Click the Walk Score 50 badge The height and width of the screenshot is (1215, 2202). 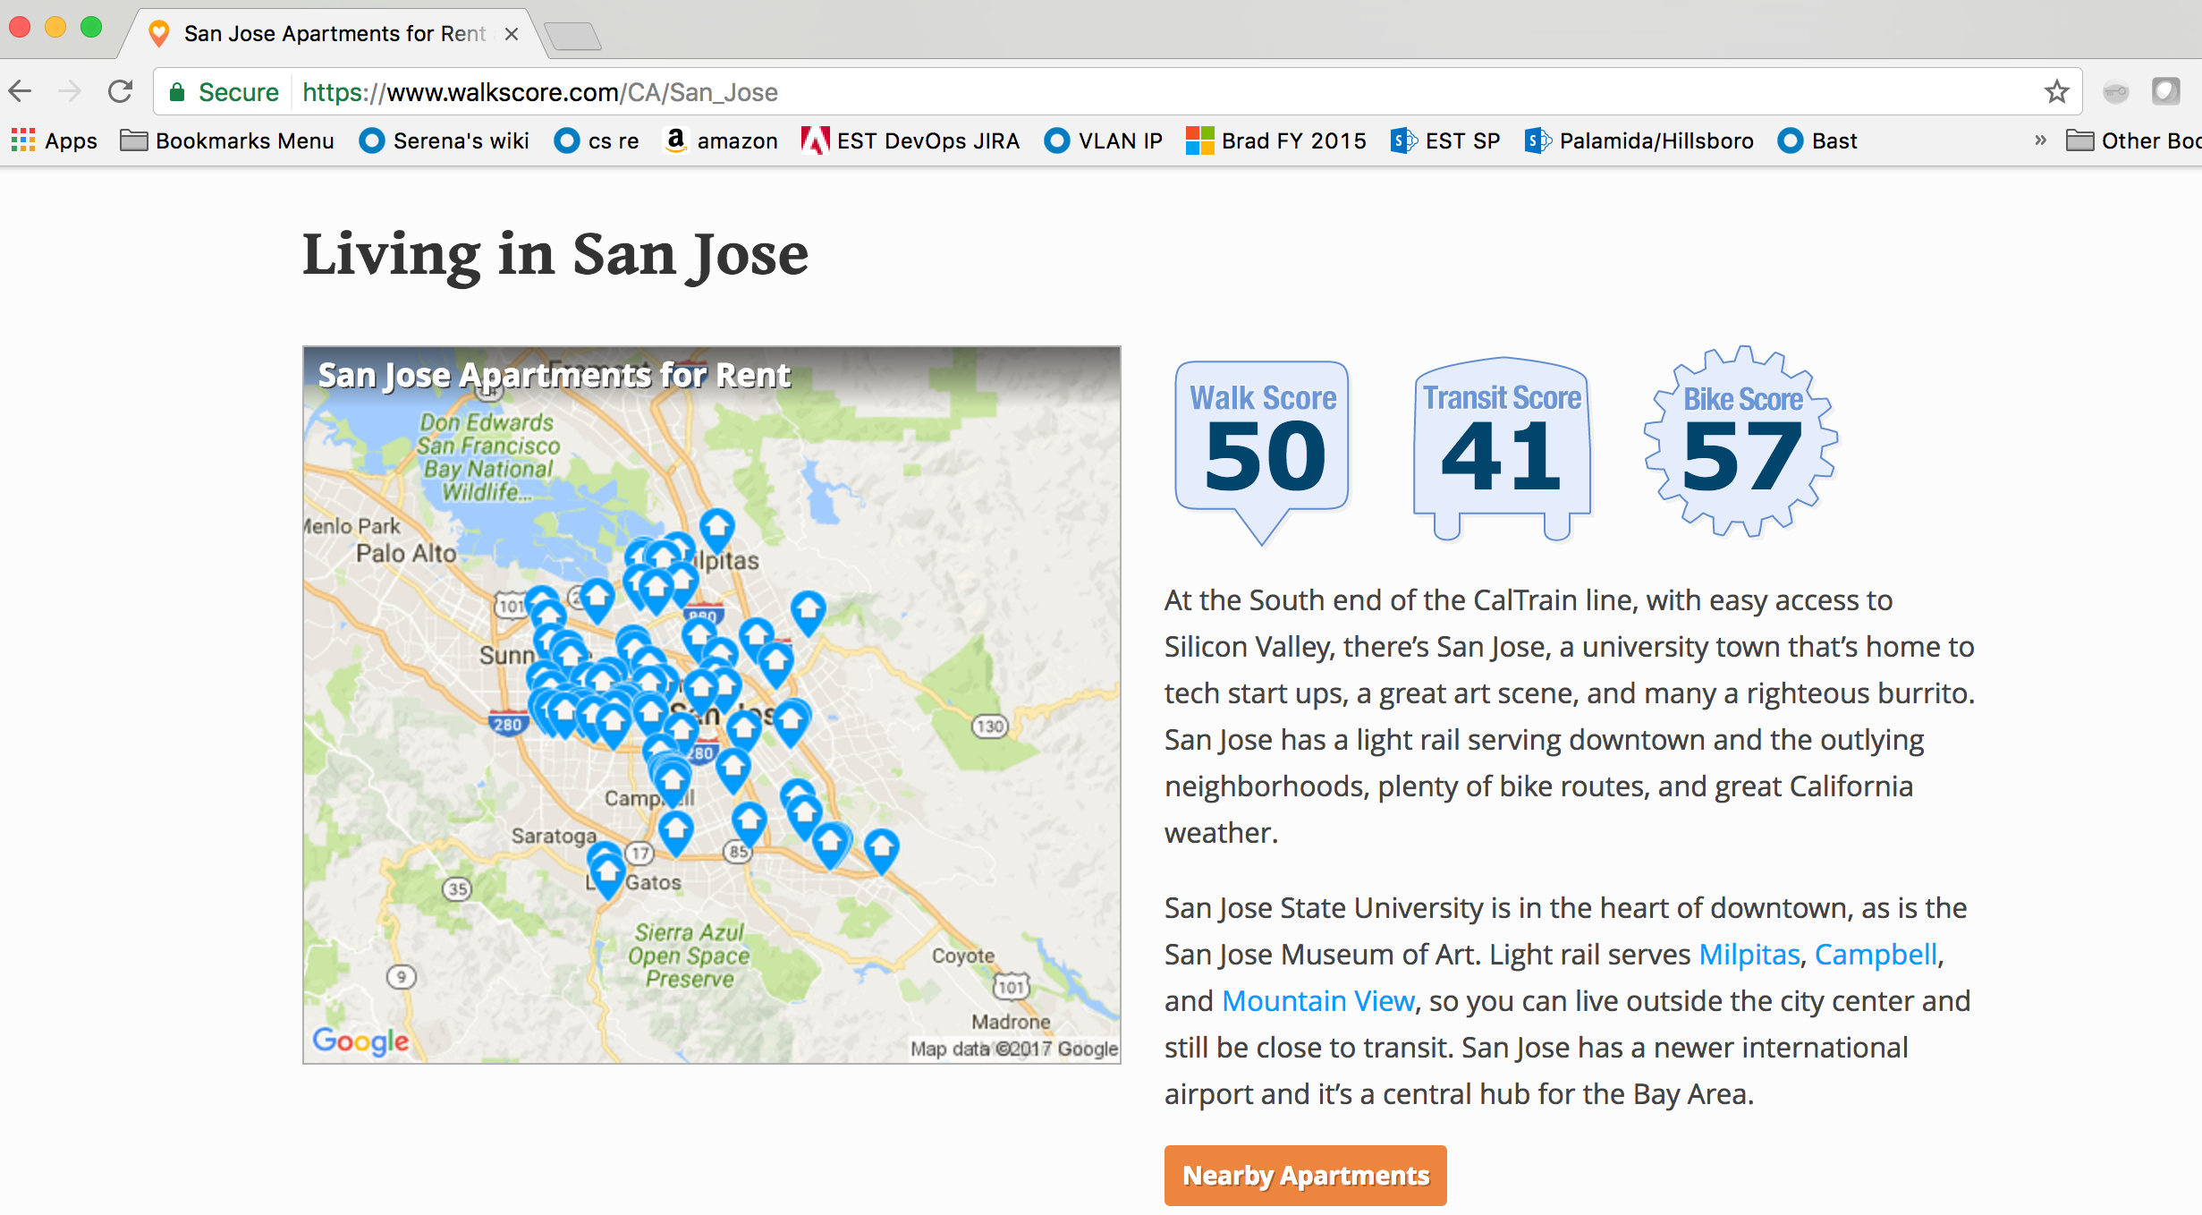[1262, 452]
